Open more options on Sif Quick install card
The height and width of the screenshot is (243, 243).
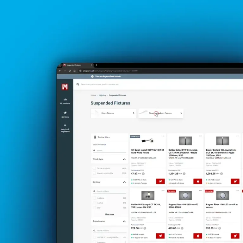(163, 136)
